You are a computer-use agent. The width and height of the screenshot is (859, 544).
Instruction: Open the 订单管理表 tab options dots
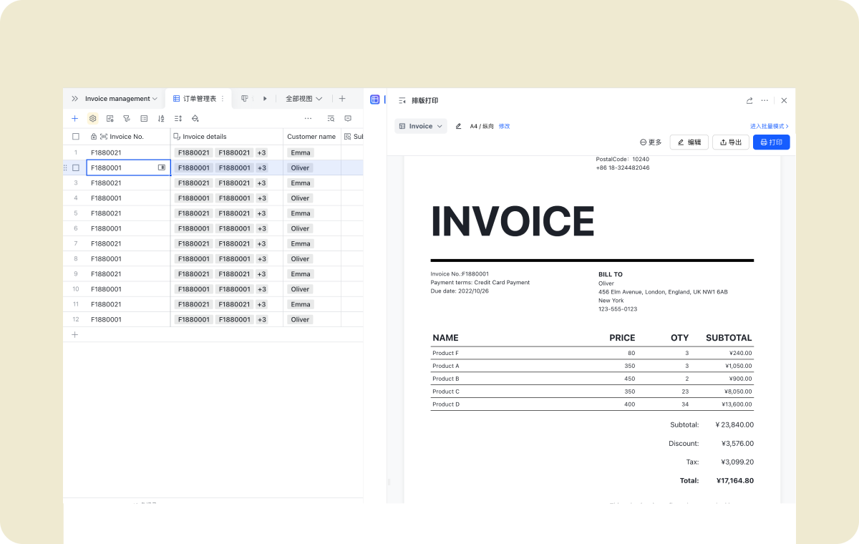click(x=223, y=99)
